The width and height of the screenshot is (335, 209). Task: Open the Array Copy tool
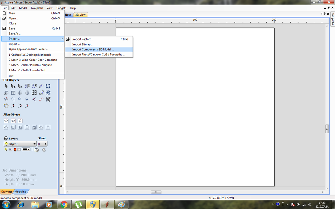point(34,93)
